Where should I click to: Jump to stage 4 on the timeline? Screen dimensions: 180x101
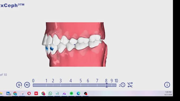71,81
